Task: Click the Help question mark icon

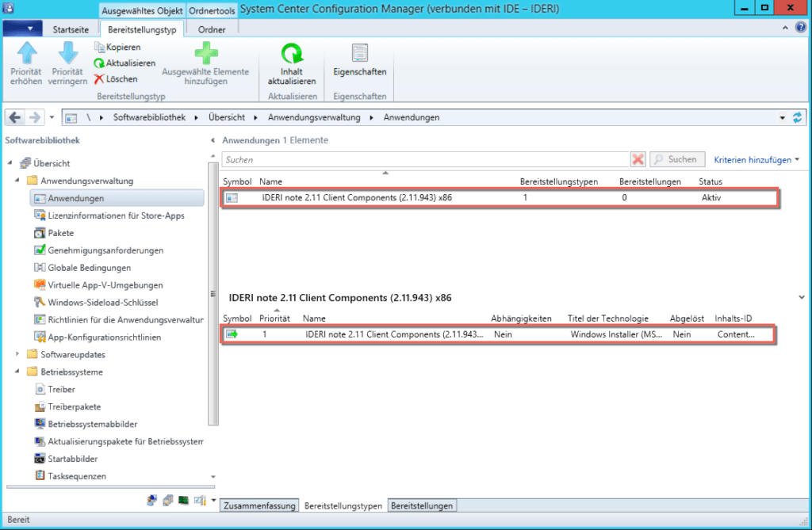Action: click(801, 28)
